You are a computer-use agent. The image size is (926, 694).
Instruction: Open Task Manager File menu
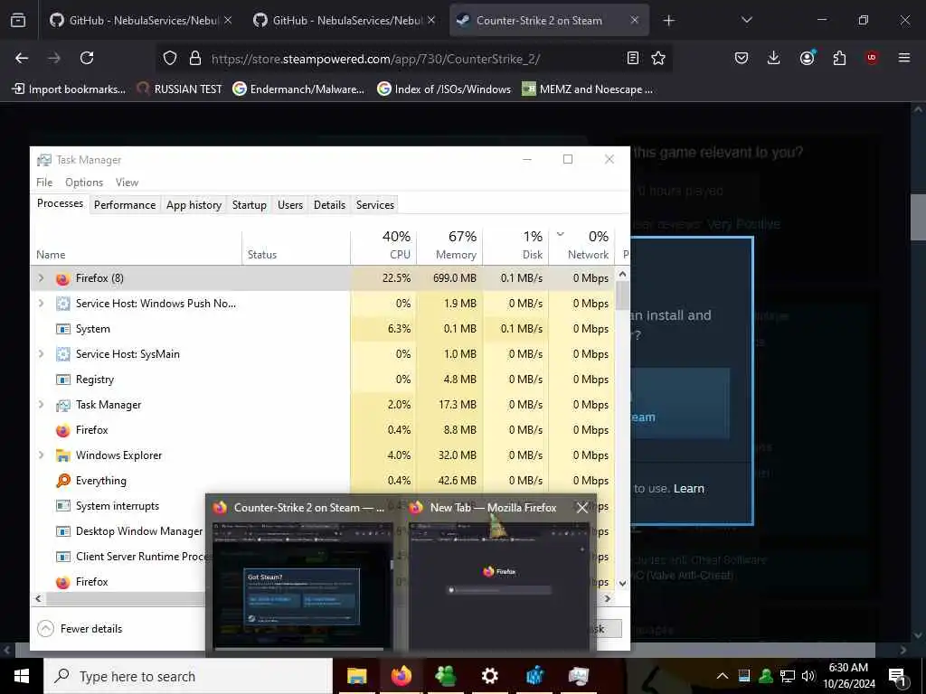coord(44,183)
